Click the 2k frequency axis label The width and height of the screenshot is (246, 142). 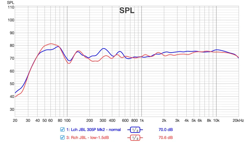pyautogui.click(x=164, y=121)
